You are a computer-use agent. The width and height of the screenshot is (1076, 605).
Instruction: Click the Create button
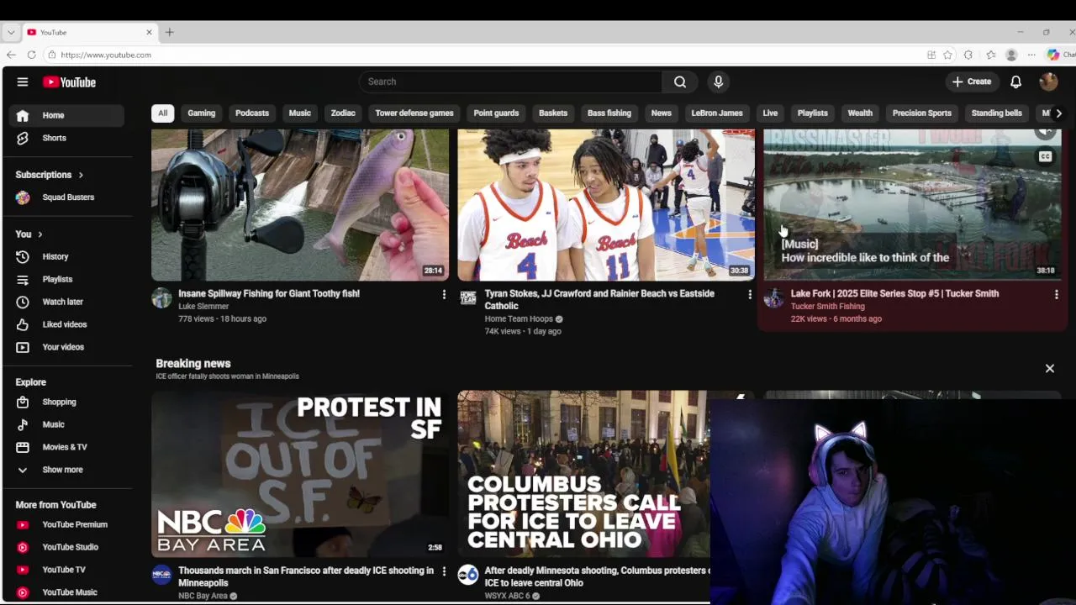click(972, 82)
